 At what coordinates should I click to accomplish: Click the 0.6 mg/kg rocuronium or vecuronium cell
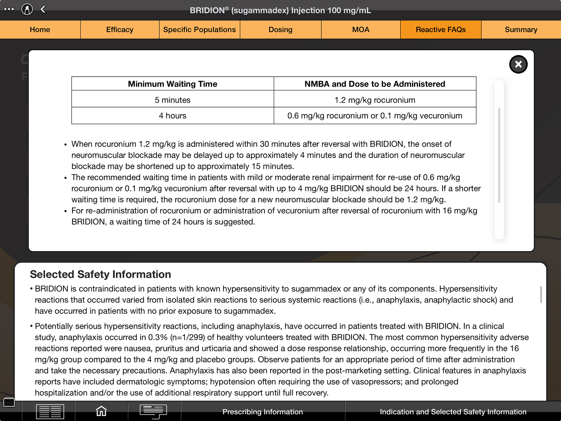tap(375, 116)
